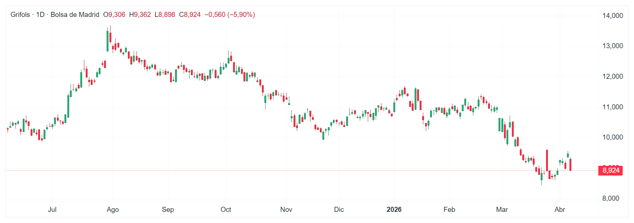Click the Abr label on time axis
Screen dimensions: 634x223
[x=559, y=209]
